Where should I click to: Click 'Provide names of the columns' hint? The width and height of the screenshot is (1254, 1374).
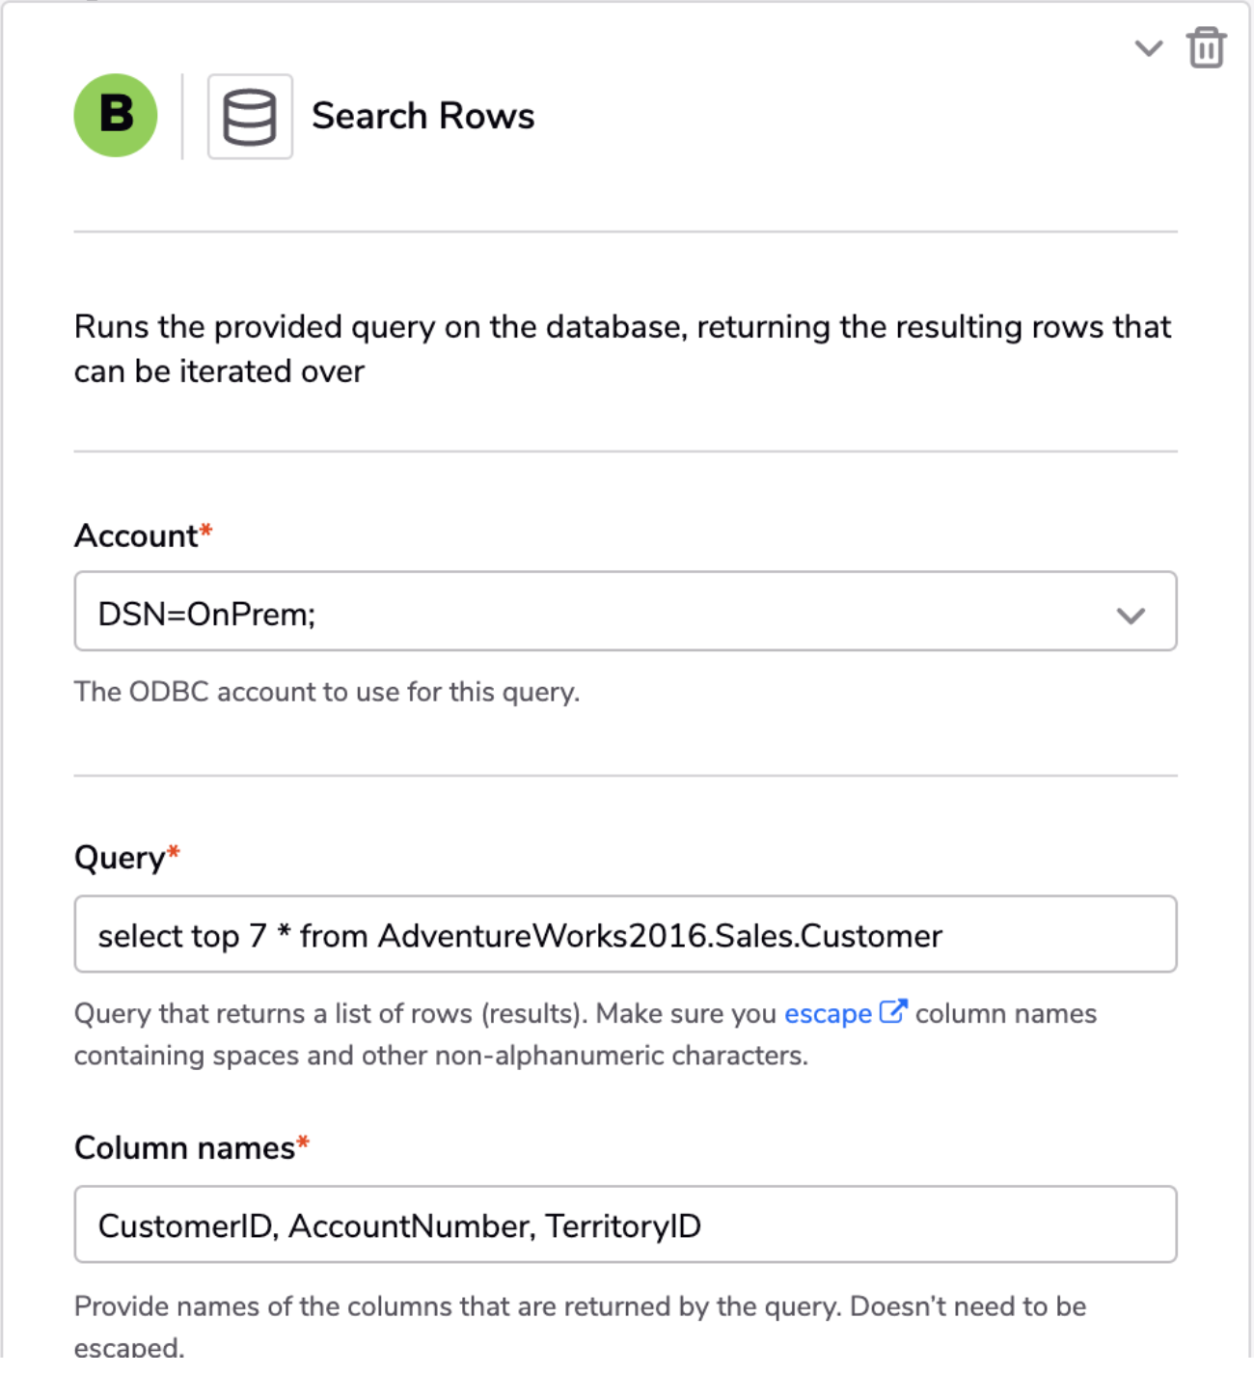click(x=580, y=1327)
